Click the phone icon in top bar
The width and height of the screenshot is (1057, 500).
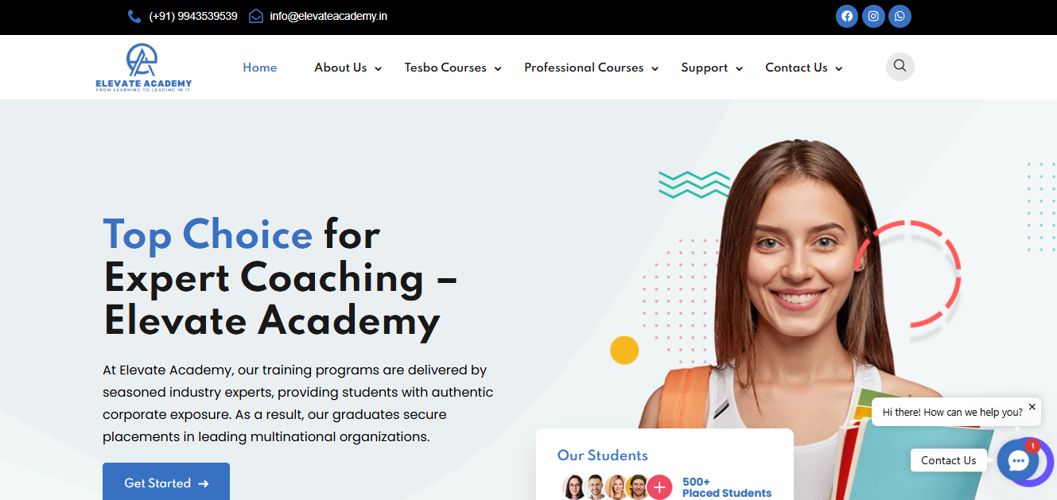coord(134,16)
